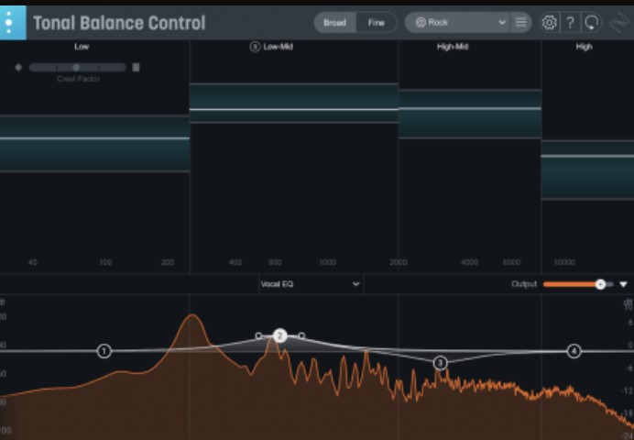This screenshot has height=440, width=634.
Task: Click the High-Mid band label
Action: (x=453, y=47)
